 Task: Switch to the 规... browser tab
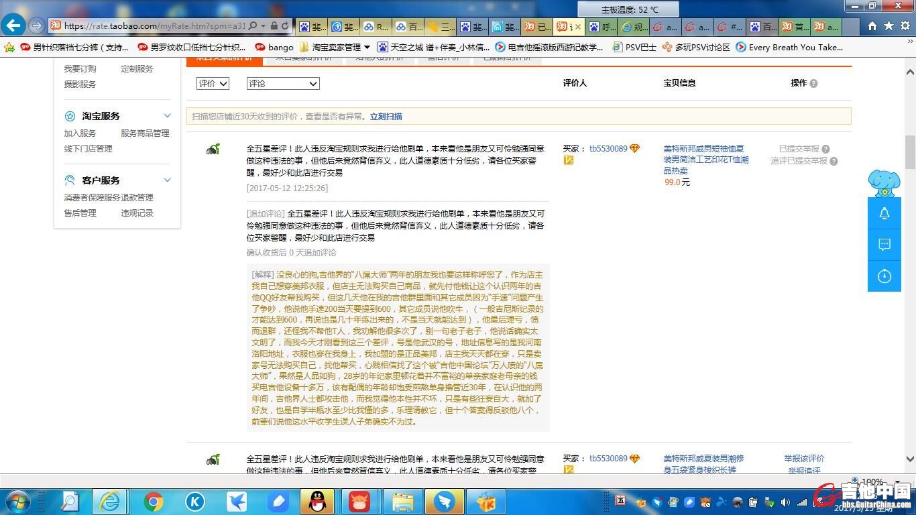click(634, 27)
